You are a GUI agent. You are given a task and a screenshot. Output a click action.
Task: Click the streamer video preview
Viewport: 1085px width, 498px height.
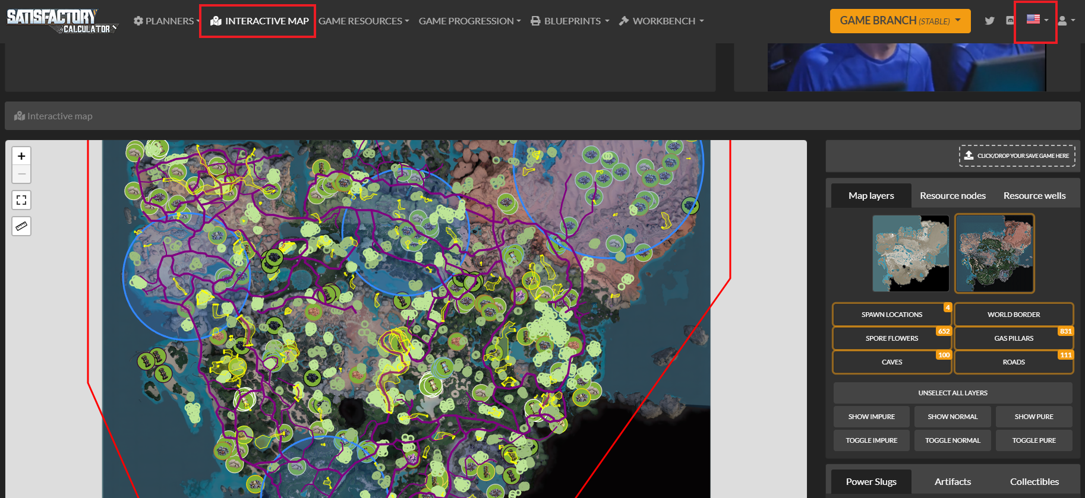pos(907,67)
